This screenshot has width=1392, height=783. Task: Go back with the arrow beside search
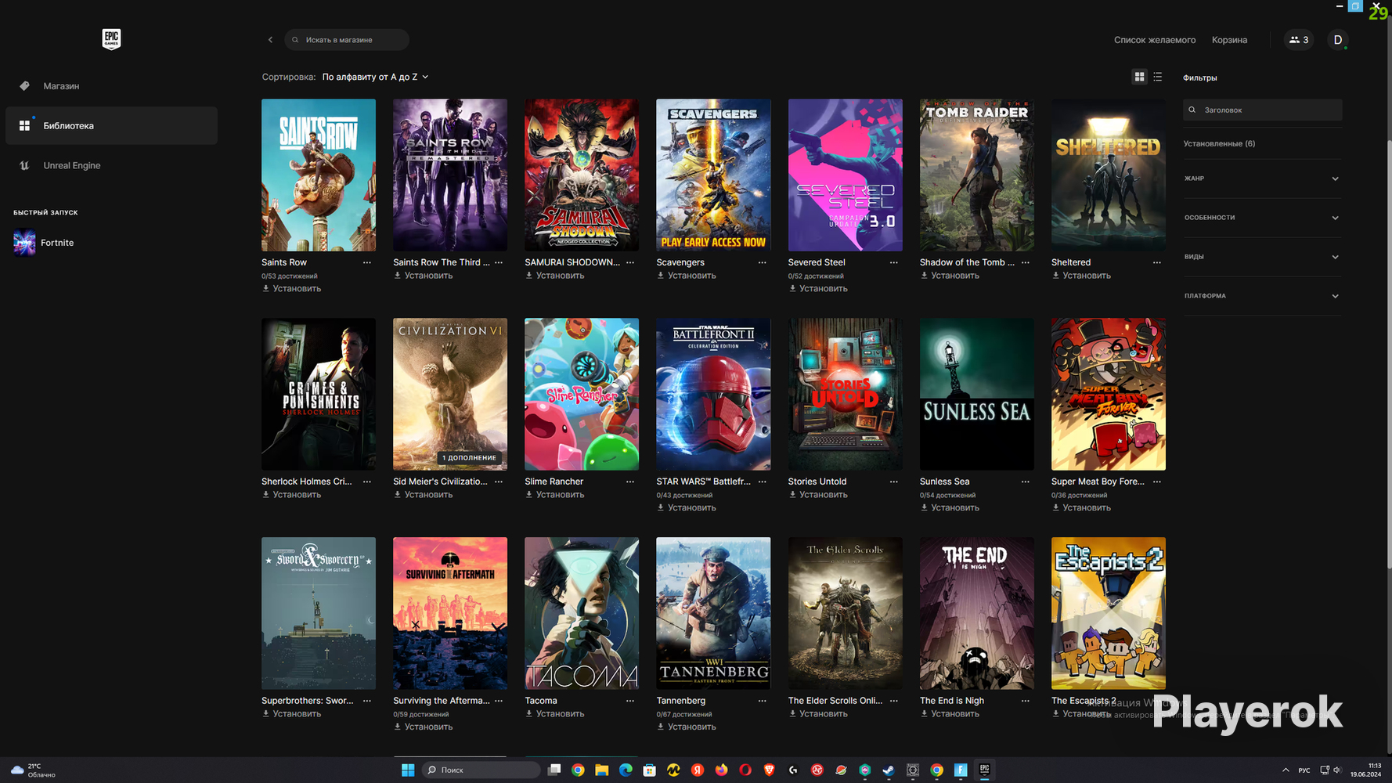271,40
